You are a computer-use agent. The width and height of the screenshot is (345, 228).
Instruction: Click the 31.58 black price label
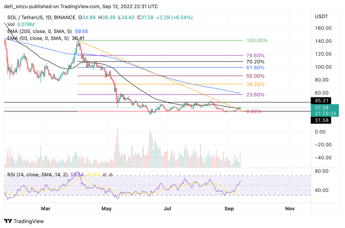click(321, 120)
